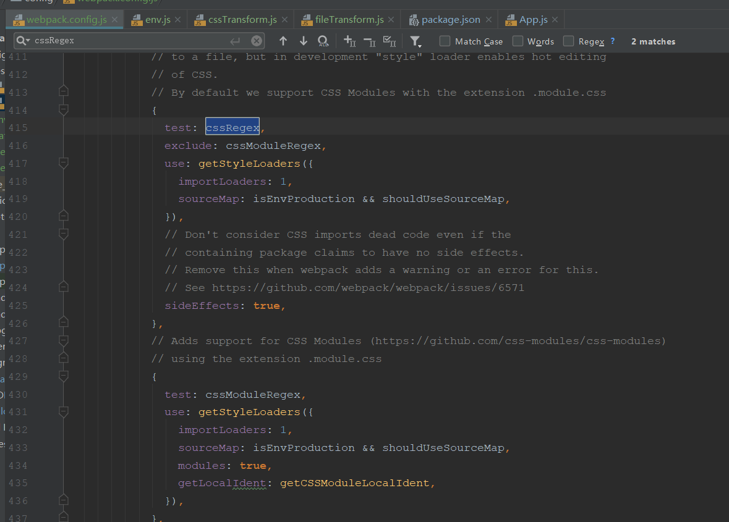729x522 pixels.
Task: Click sideEffects property on line 425
Action: point(202,306)
